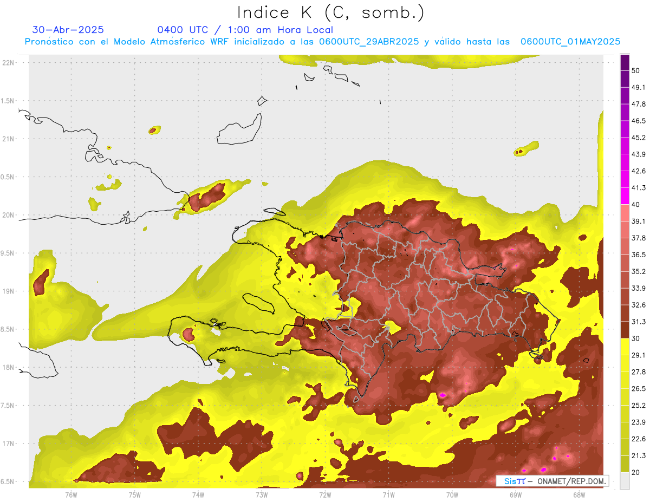This screenshot has height=502, width=650.
Task: Click the '72W' longitude label
Action: coord(325,494)
